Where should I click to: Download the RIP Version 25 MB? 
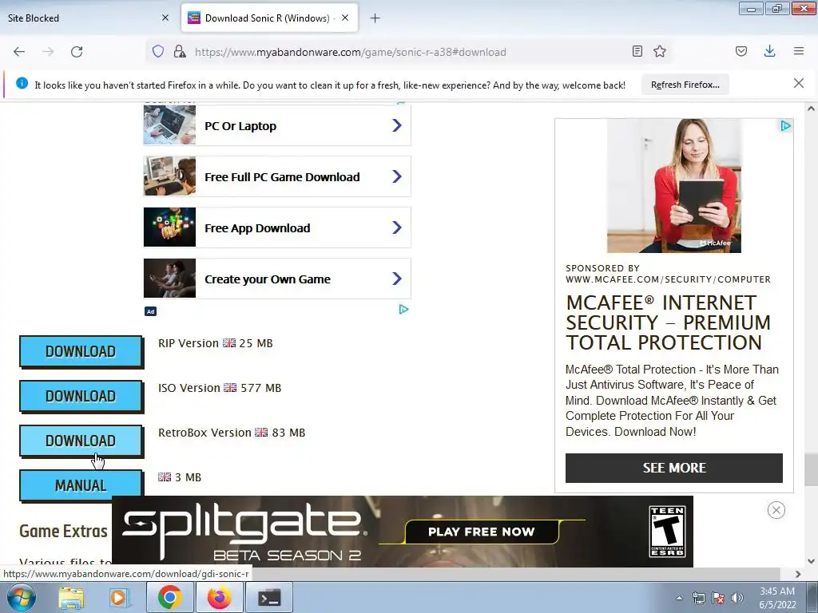(81, 351)
